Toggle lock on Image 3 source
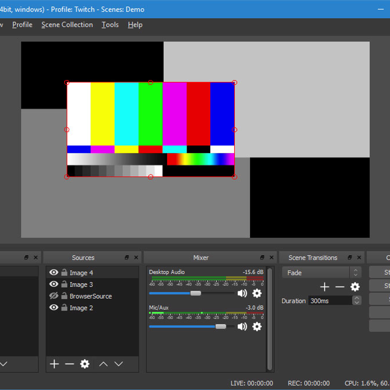This screenshot has height=390, width=390. (64, 284)
